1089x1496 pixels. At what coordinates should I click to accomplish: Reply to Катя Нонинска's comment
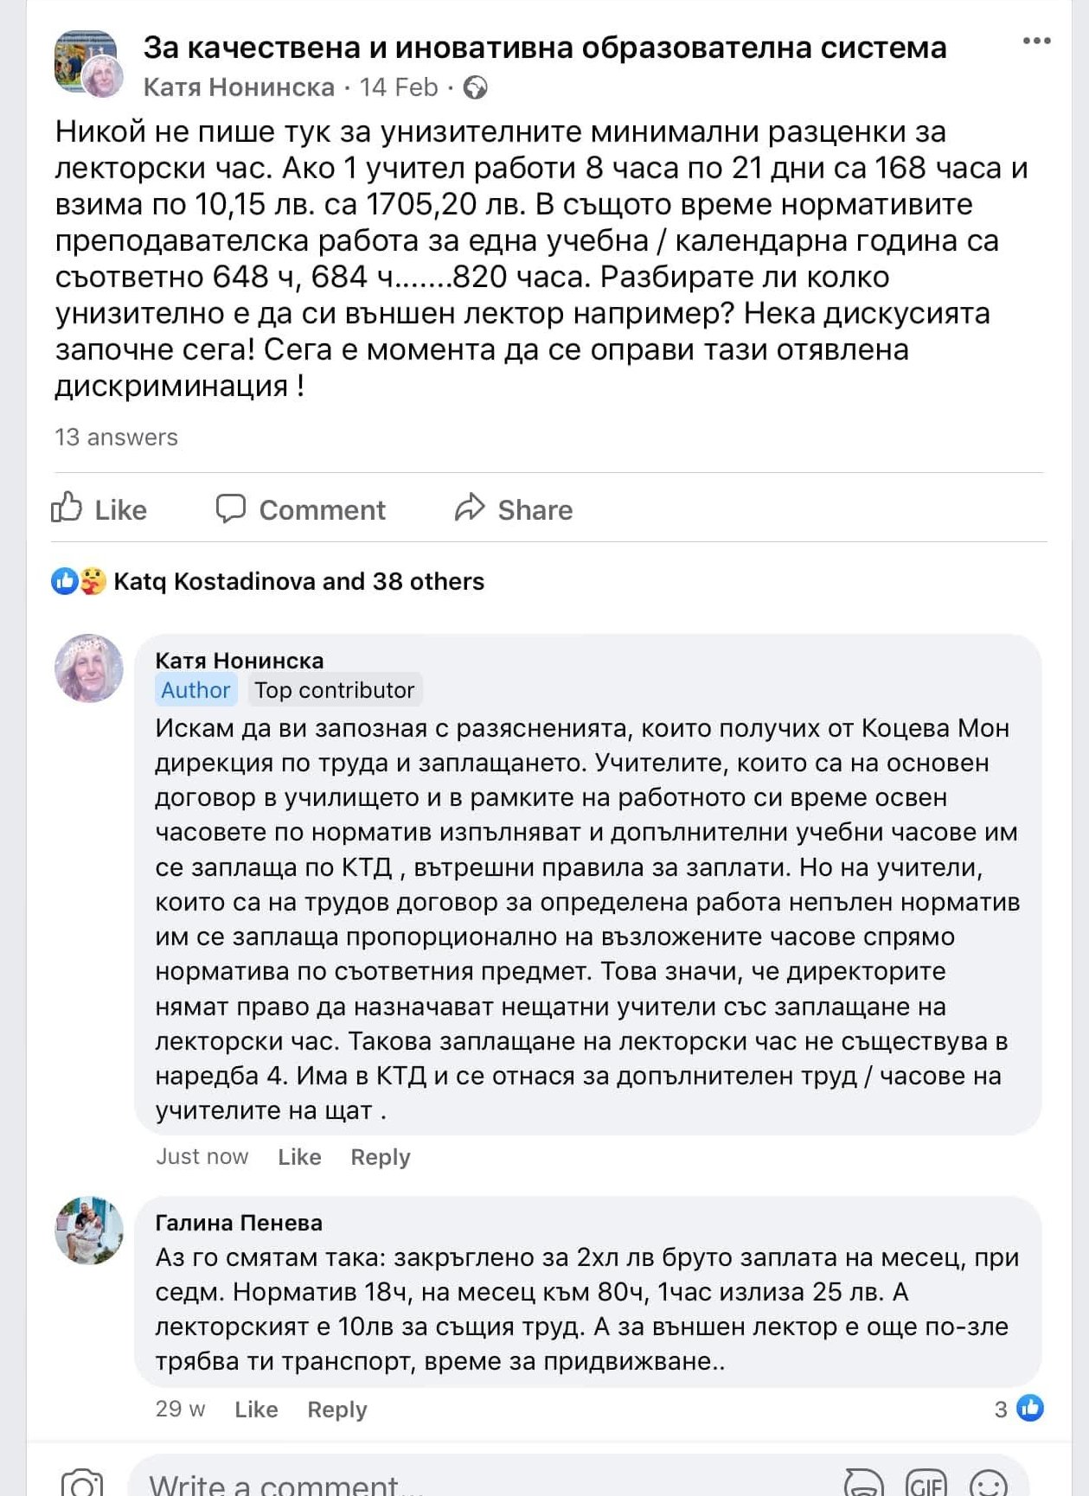380,1157
